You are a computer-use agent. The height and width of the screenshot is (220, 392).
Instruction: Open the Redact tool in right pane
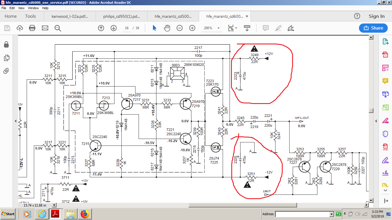point(385,120)
